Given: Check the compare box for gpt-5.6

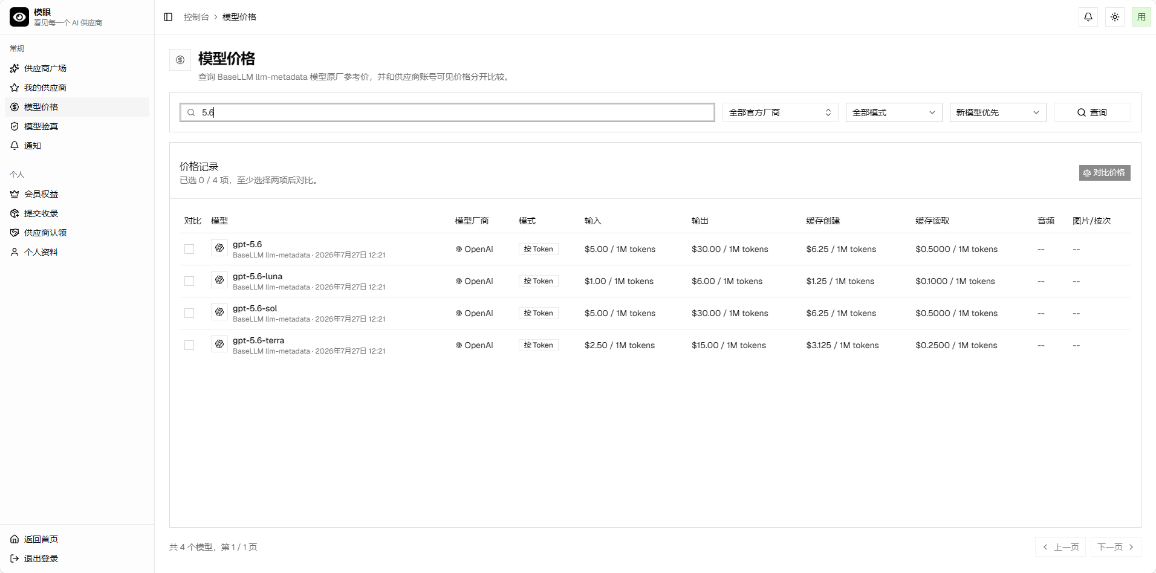Looking at the screenshot, I should [189, 249].
